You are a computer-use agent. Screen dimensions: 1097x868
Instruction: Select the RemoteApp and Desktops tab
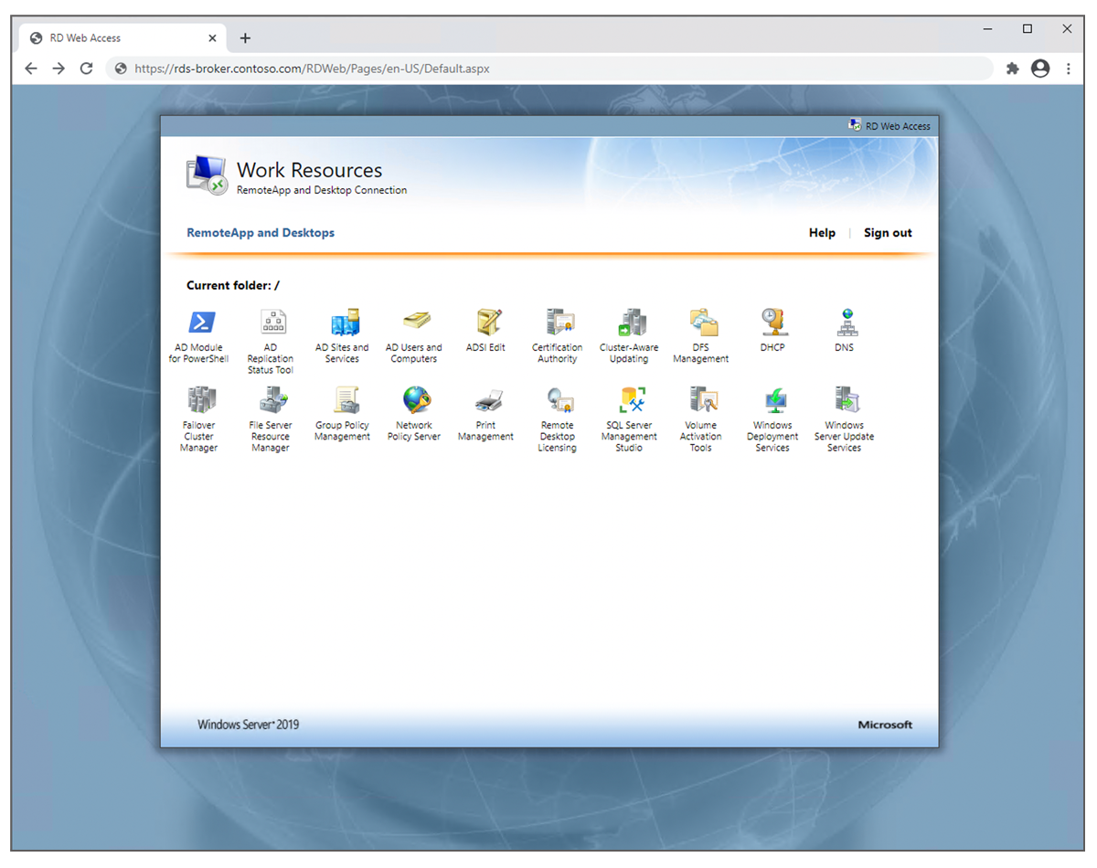coord(261,233)
